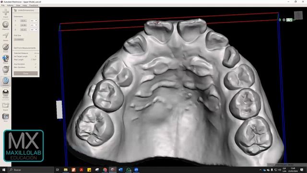Click the Analysis tool icon
Viewport: 307px width, 173px height.
tap(5, 81)
